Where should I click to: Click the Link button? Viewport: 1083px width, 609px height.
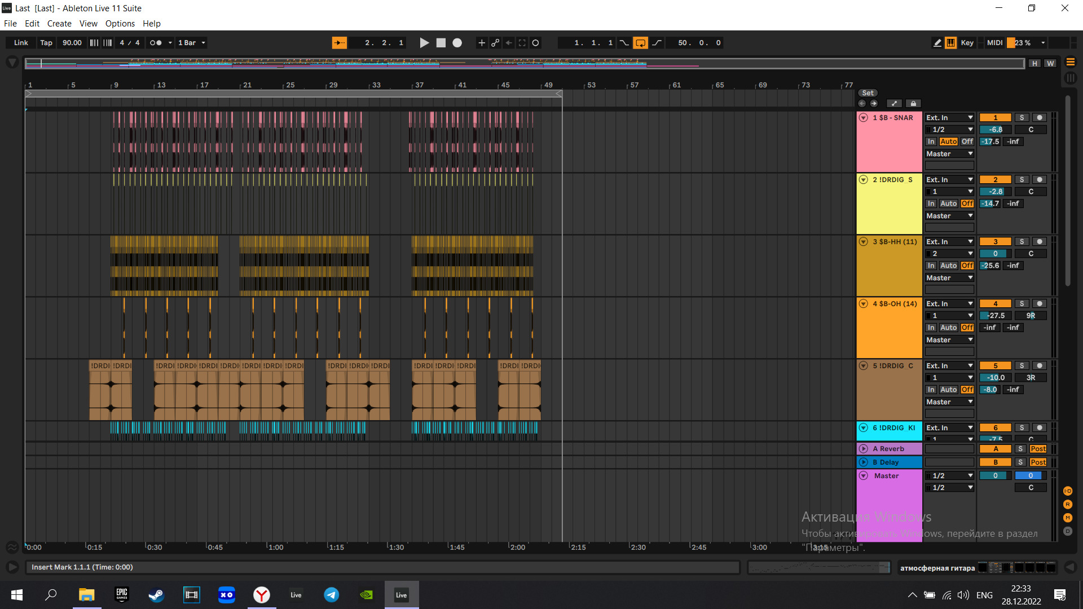point(21,43)
